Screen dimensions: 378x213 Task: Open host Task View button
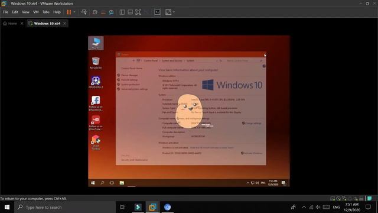click(123, 207)
